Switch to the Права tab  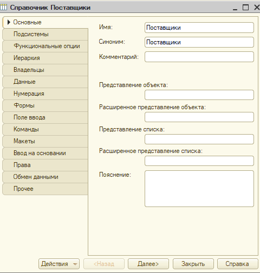(45, 165)
